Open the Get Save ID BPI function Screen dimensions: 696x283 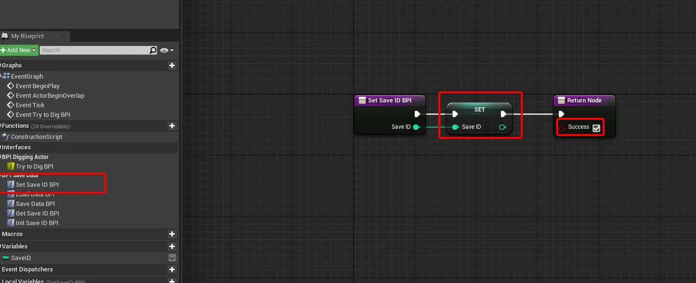tap(37, 214)
